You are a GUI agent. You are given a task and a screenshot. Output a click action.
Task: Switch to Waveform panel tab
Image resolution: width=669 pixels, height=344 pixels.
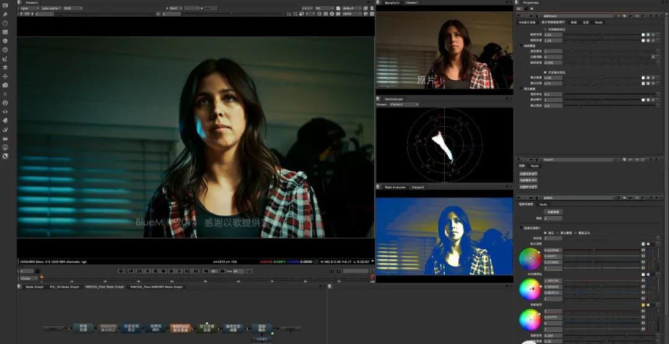(x=391, y=2)
